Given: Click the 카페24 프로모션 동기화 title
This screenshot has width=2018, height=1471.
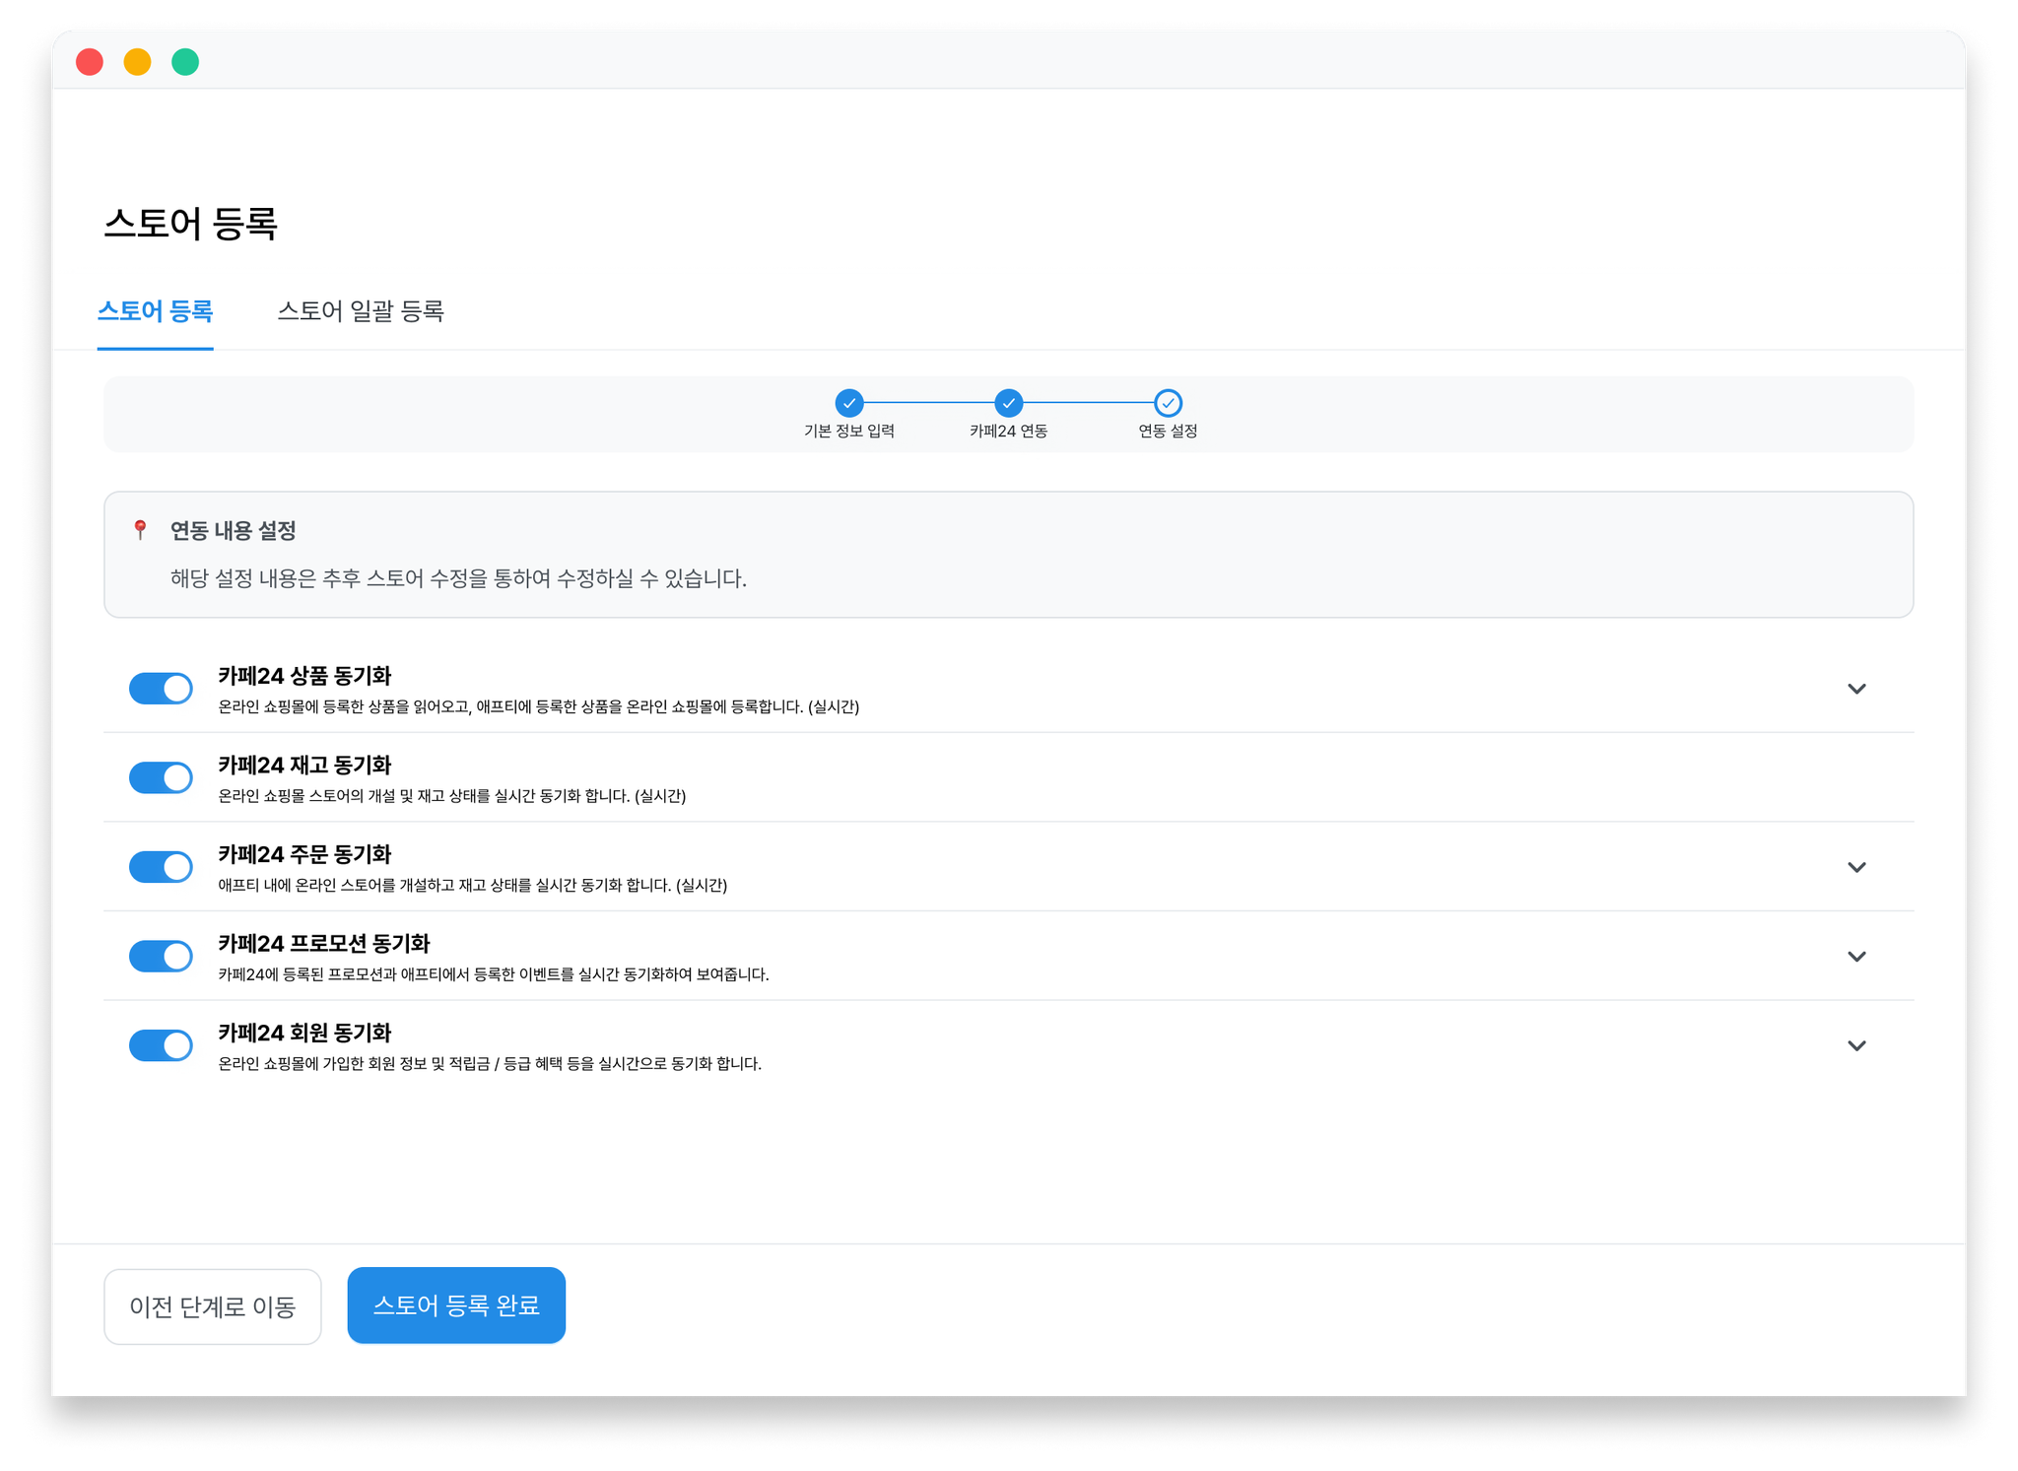Looking at the screenshot, I should pos(324,943).
